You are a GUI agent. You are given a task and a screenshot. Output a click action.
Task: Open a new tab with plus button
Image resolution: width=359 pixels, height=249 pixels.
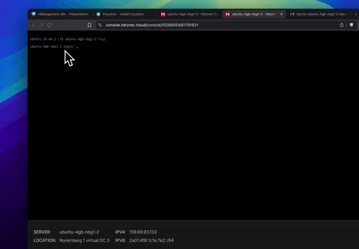click(x=356, y=14)
